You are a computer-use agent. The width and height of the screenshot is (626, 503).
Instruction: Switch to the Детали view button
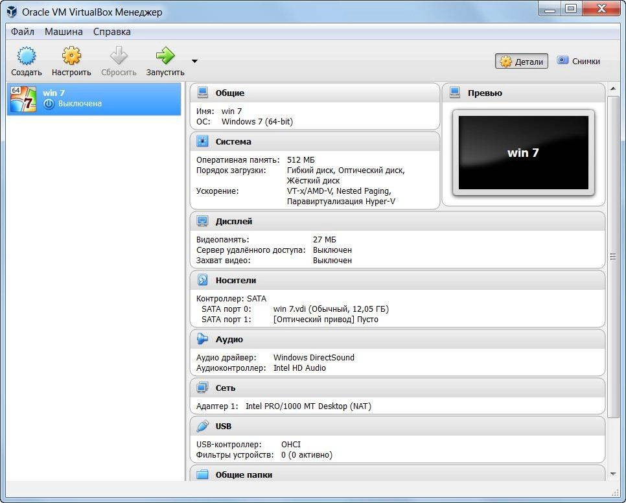(522, 61)
